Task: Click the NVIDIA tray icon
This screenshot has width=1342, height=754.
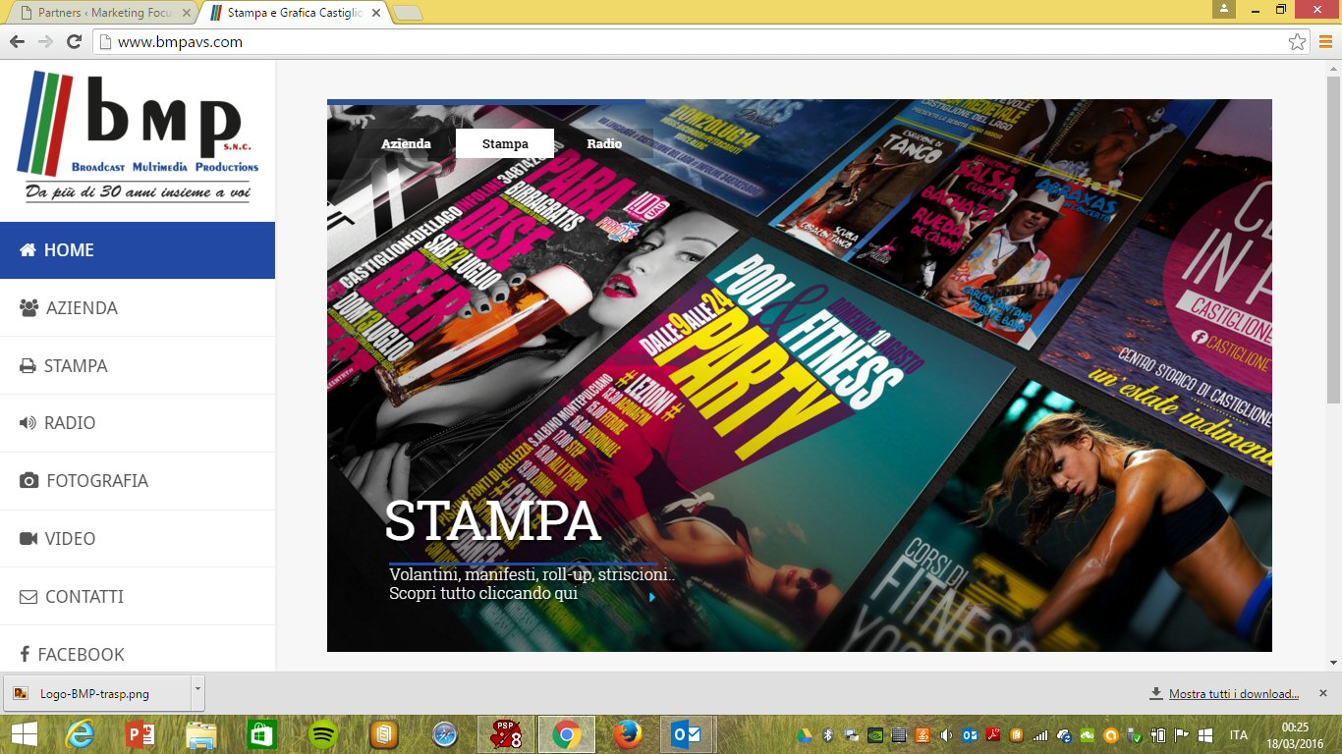Action: click(874, 735)
